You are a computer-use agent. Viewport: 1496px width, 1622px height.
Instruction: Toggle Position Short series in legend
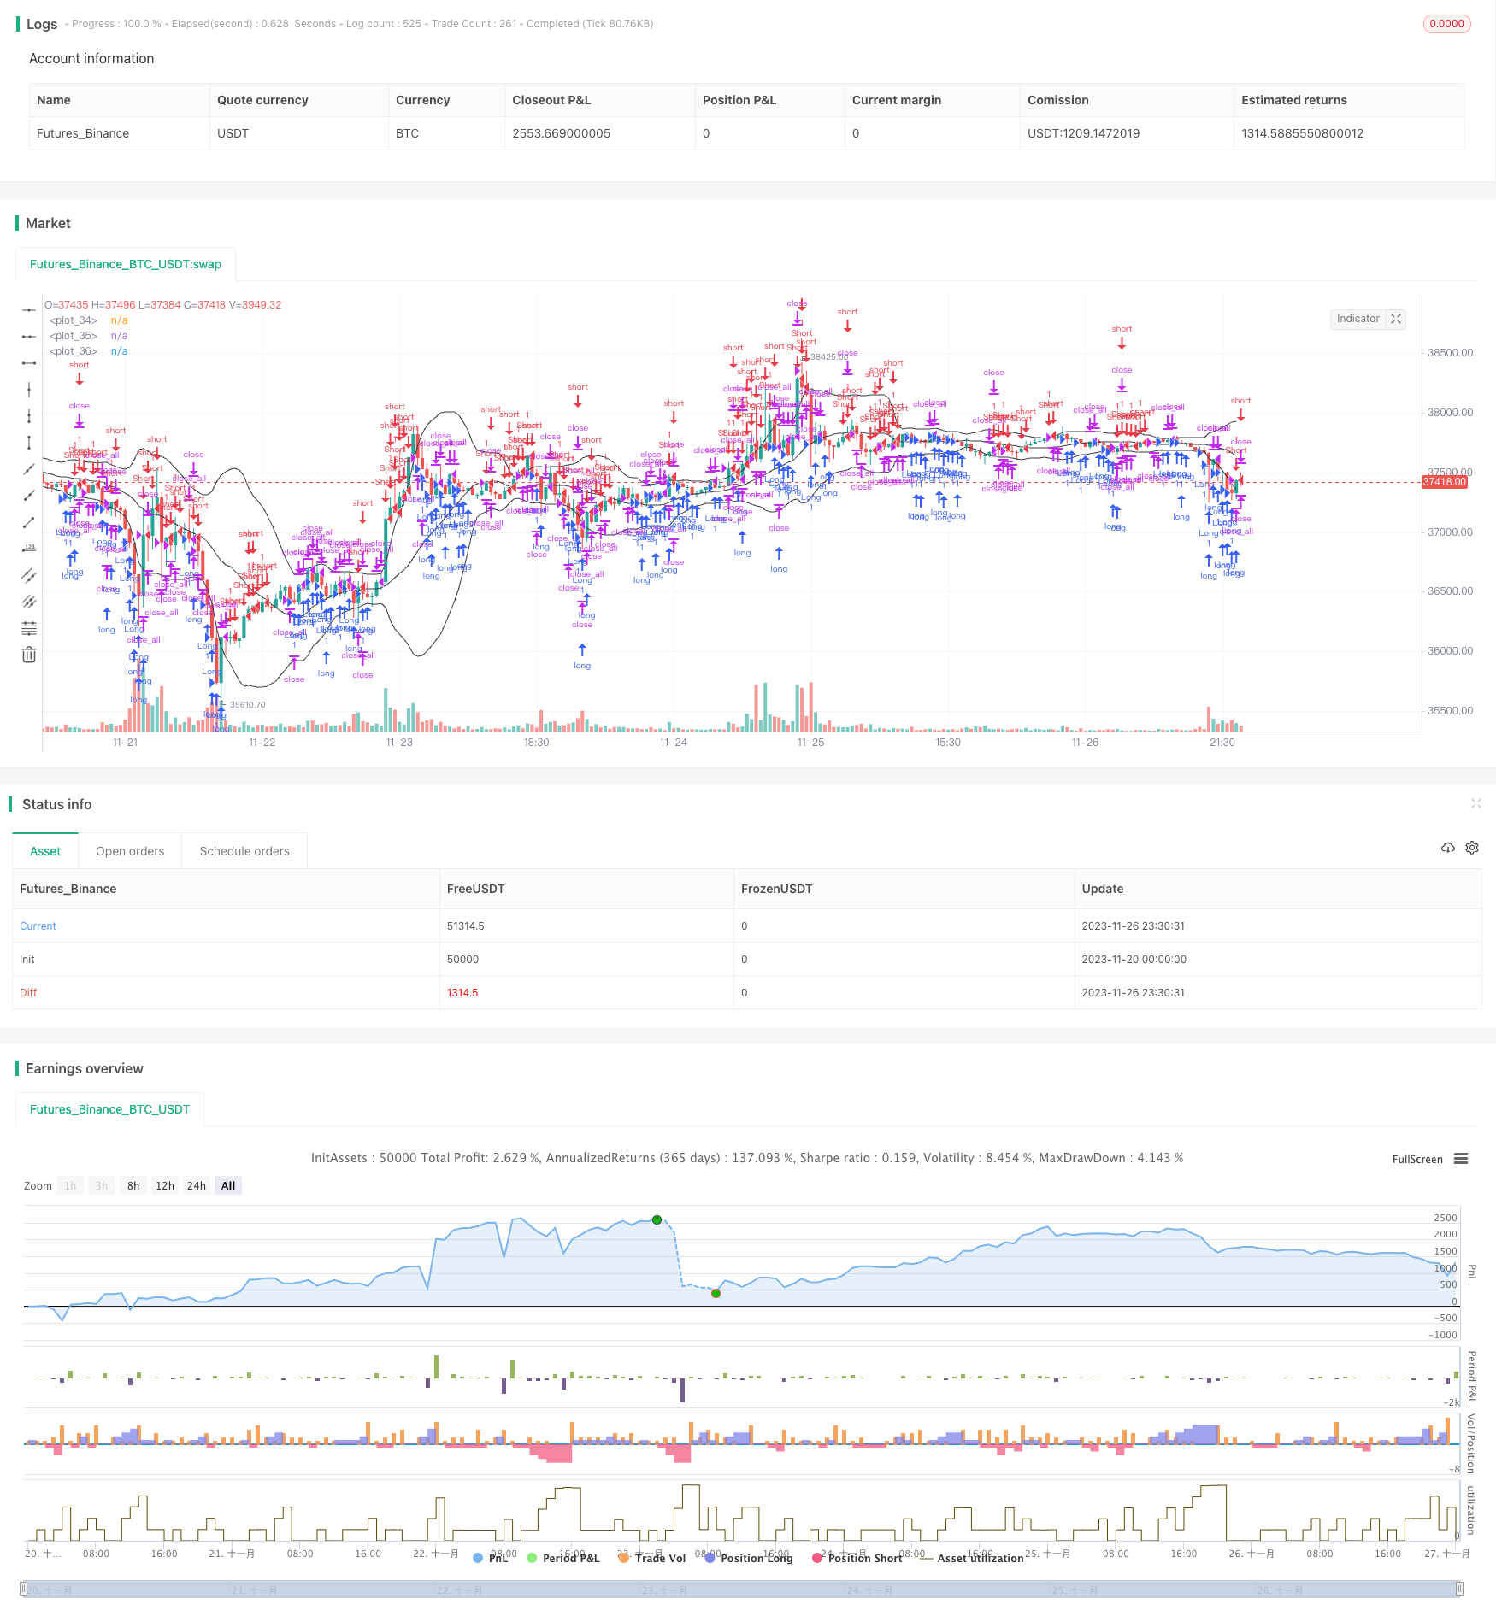click(x=857, y=1558)
